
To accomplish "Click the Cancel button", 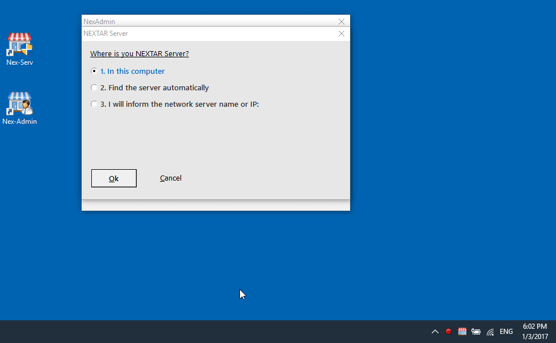I will [171, 178].
